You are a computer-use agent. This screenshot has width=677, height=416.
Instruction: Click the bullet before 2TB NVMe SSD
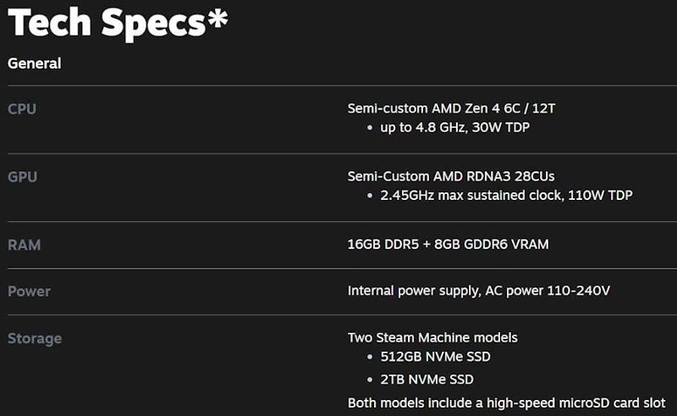pos(371,380)
